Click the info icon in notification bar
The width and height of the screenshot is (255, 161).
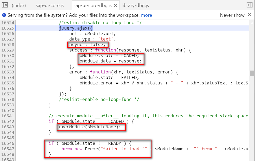click(4, 15)
